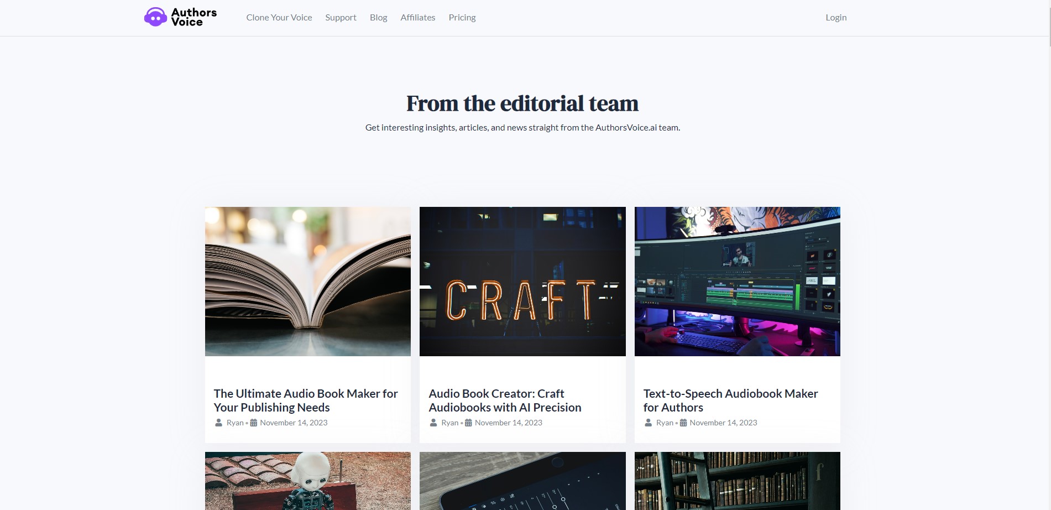Viewport: 1051px width, 510px height.
Task: Click the Authors Voice headphone logo icon
Action: point(155,17)
